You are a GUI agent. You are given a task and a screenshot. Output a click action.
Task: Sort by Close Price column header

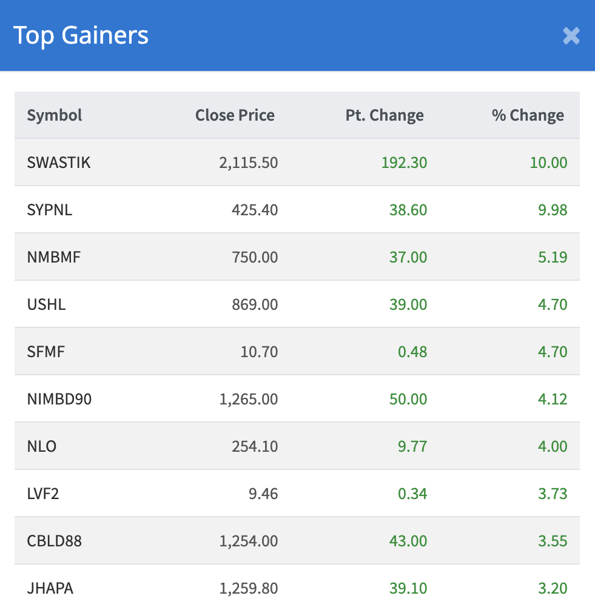click(235, 115)
